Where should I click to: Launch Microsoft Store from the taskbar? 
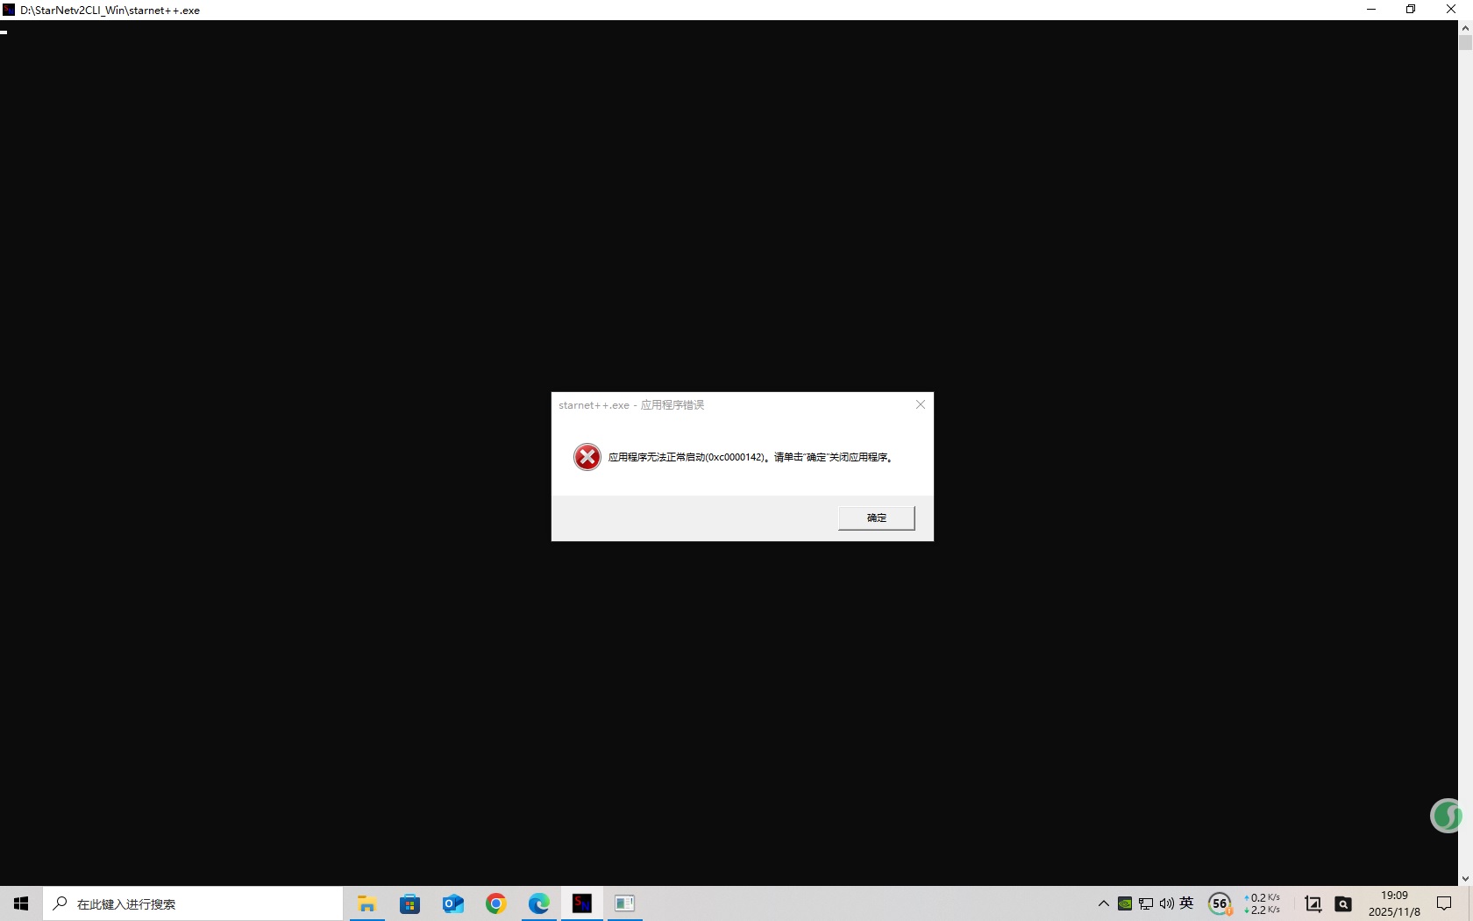tap(409, 903)
